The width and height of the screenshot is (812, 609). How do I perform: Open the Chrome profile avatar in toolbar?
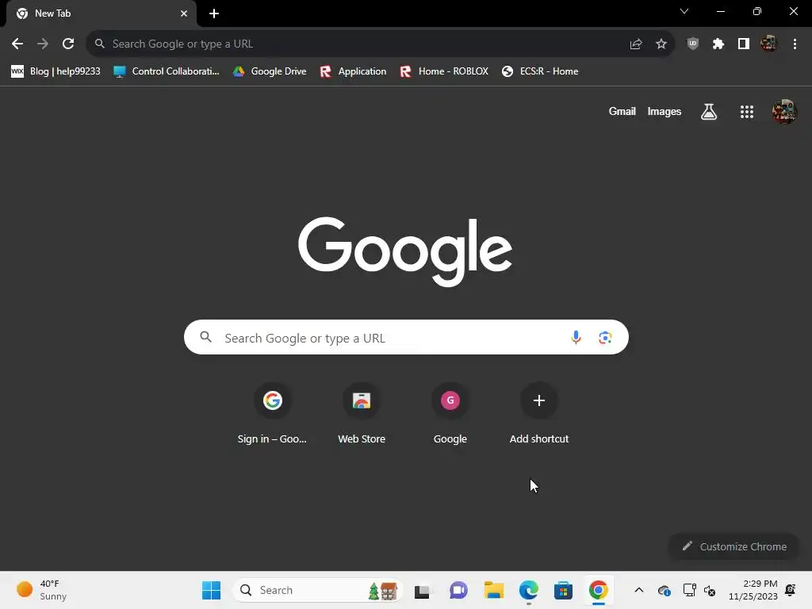point(769,44)
